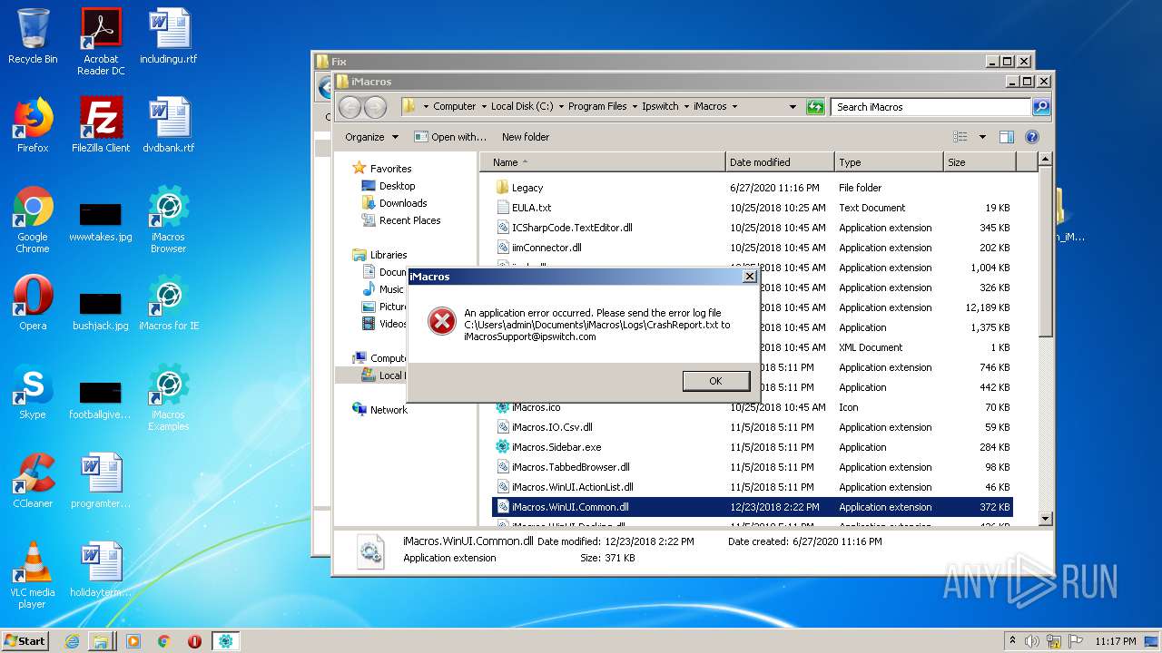Screen dimensions: 1162x653
Task: Click the iMacros taskbar button
Action: [225, 641]
